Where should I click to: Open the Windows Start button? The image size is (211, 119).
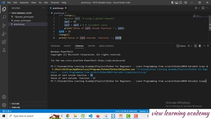tap(4, 116)
